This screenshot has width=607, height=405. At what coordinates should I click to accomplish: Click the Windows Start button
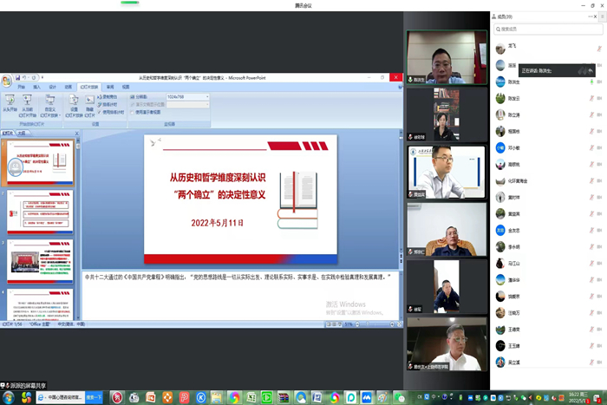coord(8,397)
